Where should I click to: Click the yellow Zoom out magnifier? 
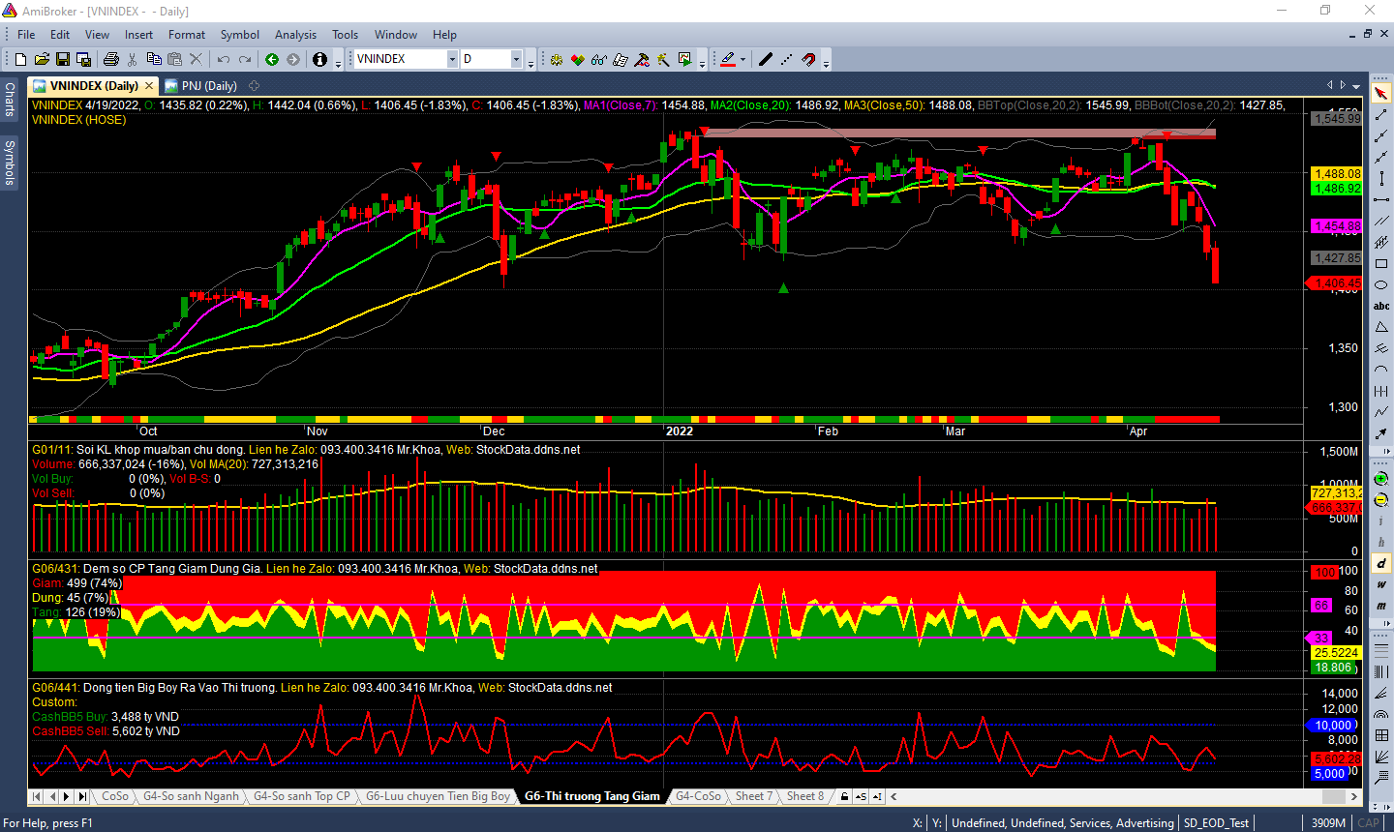point(1381,498)
